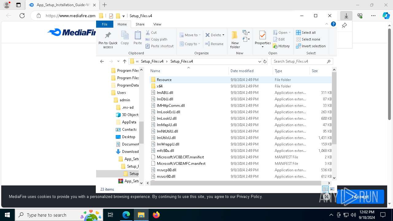Screen dimensions: 393x221
Task: Switch to large icons view layout
Action: pos(332,189)
